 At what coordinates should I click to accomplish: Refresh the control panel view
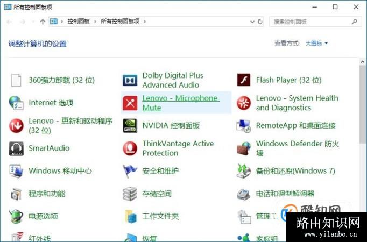point(260,22)
